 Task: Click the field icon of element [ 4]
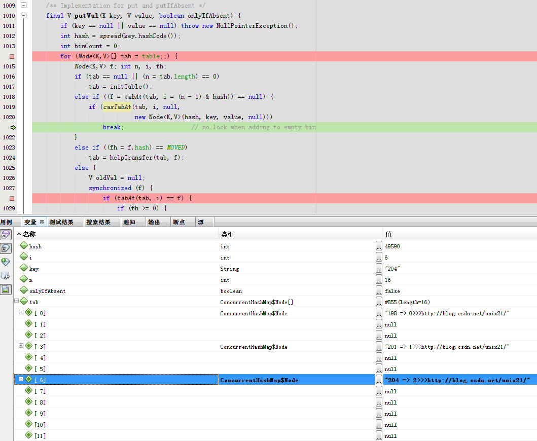pos(29,357)
